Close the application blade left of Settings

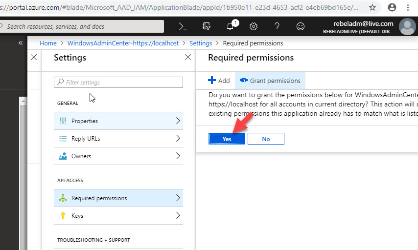tap(34, 57)
